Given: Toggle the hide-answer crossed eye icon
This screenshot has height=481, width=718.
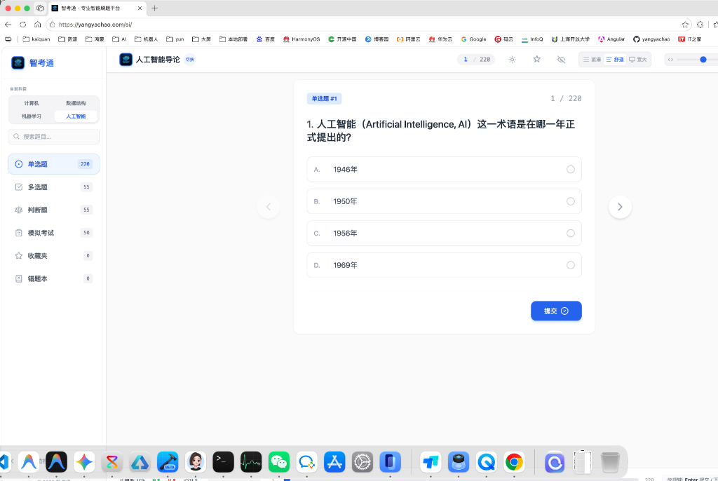Looking at the screenshot, I should 561,60.
